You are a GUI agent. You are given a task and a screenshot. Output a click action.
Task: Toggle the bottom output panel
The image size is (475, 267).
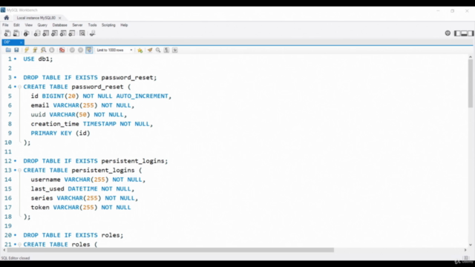pos(464,33)
